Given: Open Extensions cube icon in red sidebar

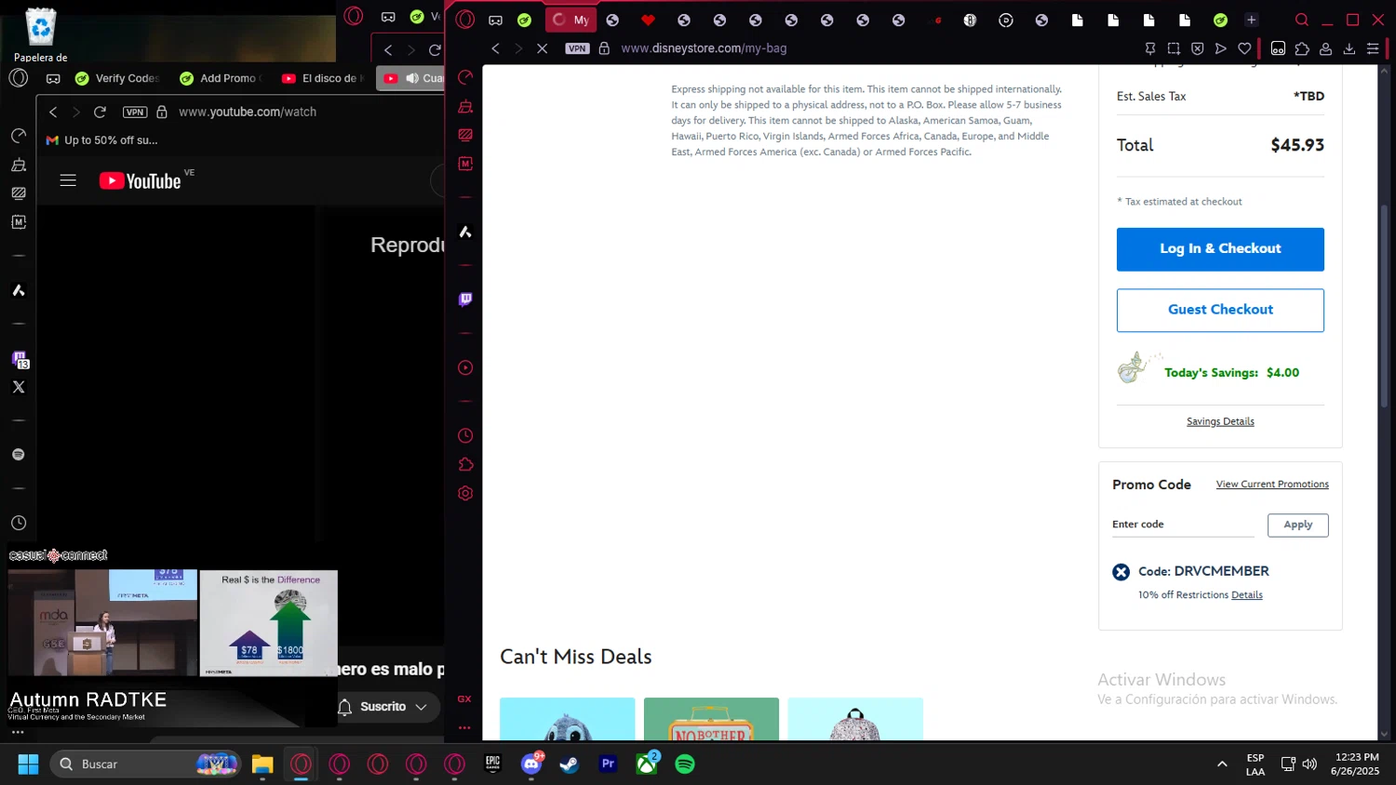Looking at the screenshot, I should pyautogui.click(x=465, y=464).
